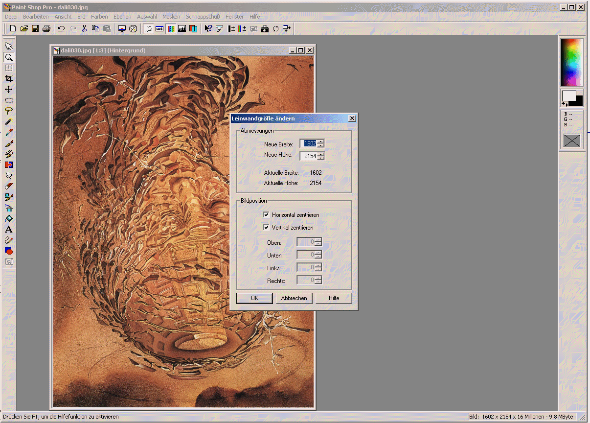The image size is (590, 423).
Task: Click the context help arrow-question icon
Action: tap(208, 28)
